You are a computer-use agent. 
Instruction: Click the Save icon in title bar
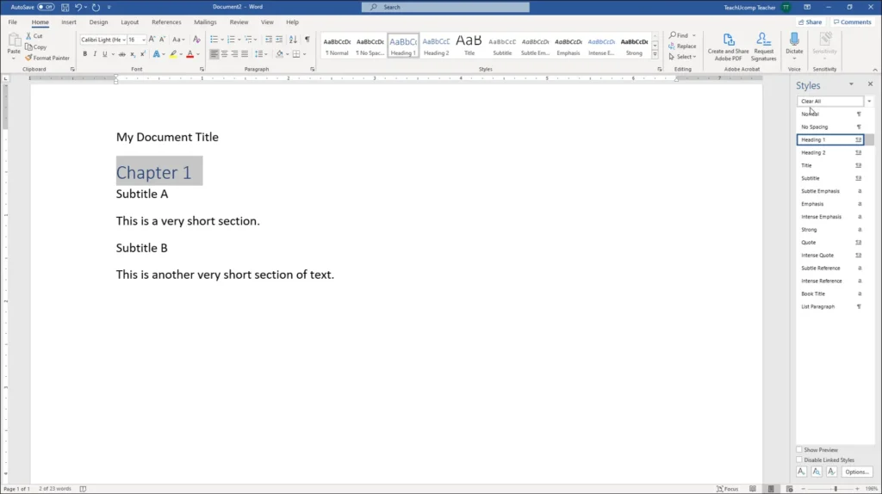pyautogui.click(x=65, y=7)
